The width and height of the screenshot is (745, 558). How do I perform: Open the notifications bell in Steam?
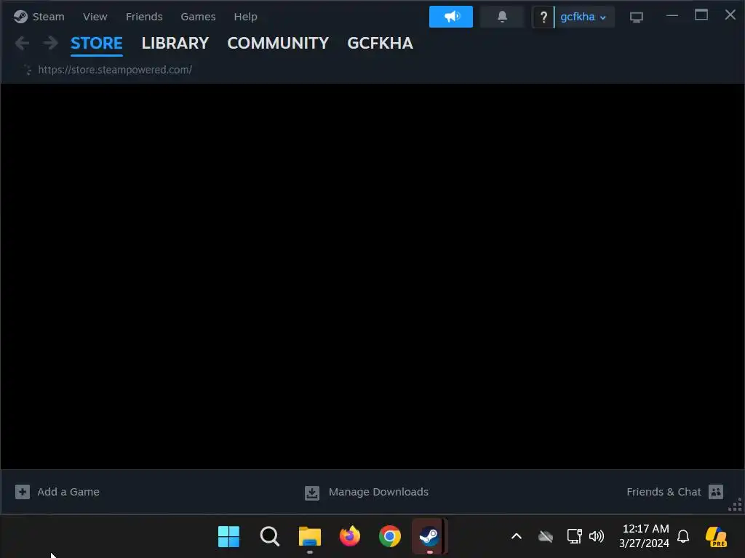(x=502, y=17)
